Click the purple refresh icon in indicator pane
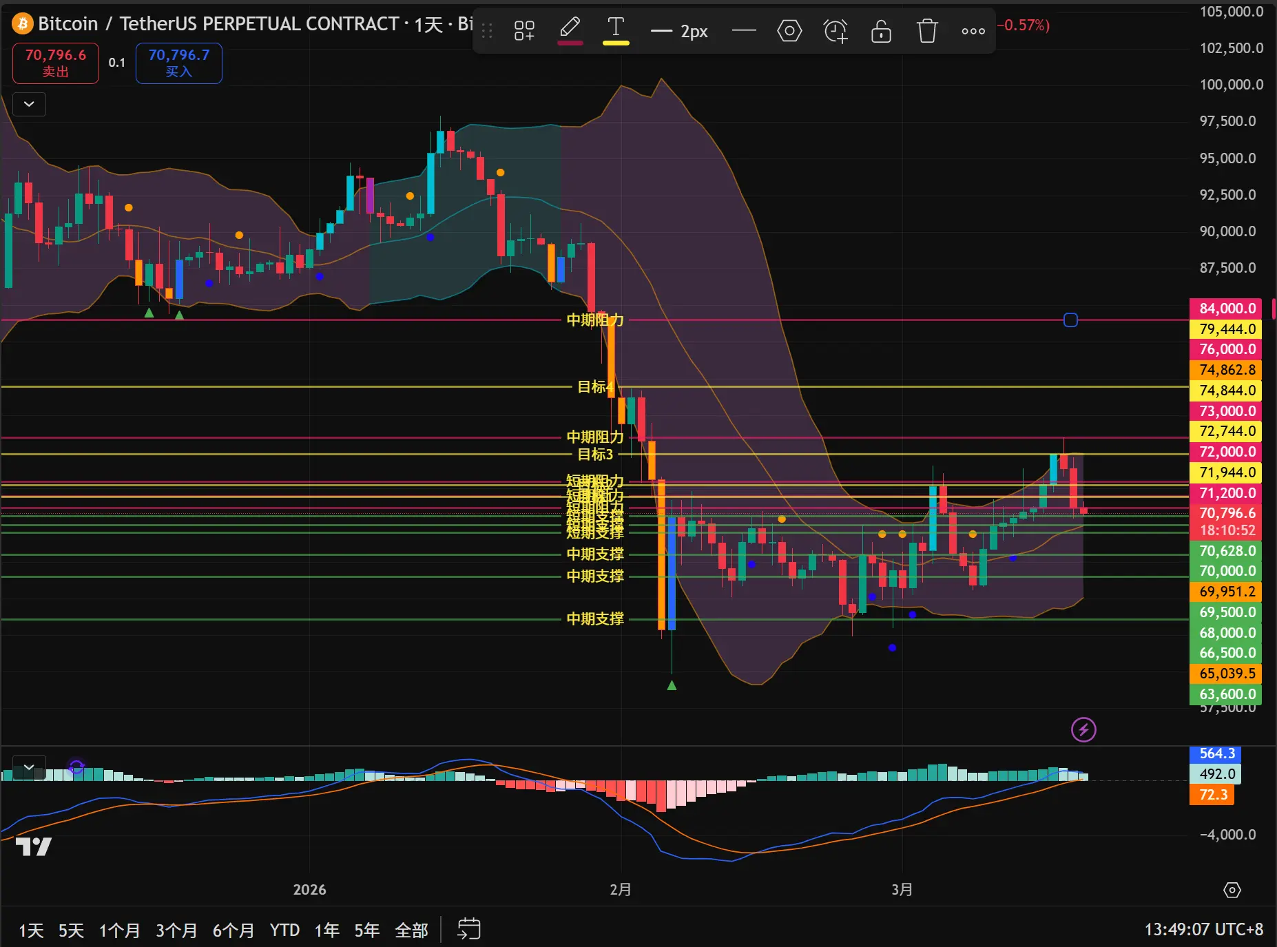Viewport: 1277px width, 947px height. click(76, 767)
